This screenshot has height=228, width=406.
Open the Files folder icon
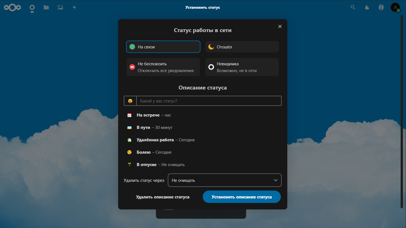coord(46,8)
